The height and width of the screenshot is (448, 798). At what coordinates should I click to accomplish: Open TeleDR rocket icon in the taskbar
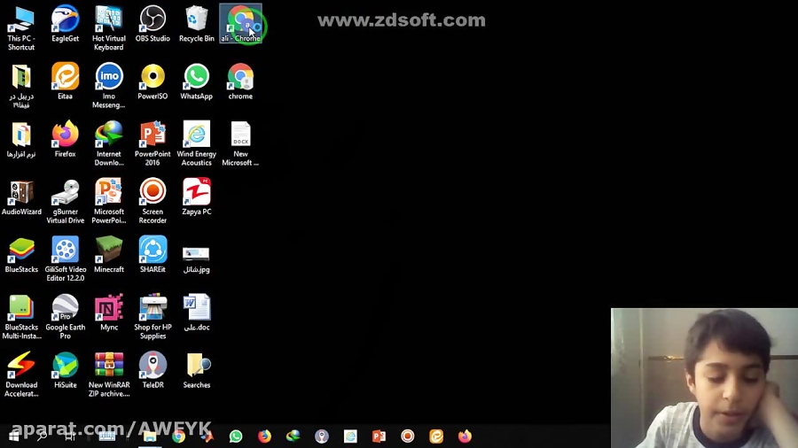click(322, 436)
